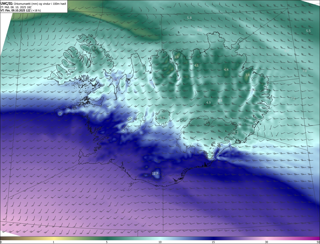The image size is (320, 244).
Task: Click the 6.7 value on the map
Action: [x=162, y=118]
